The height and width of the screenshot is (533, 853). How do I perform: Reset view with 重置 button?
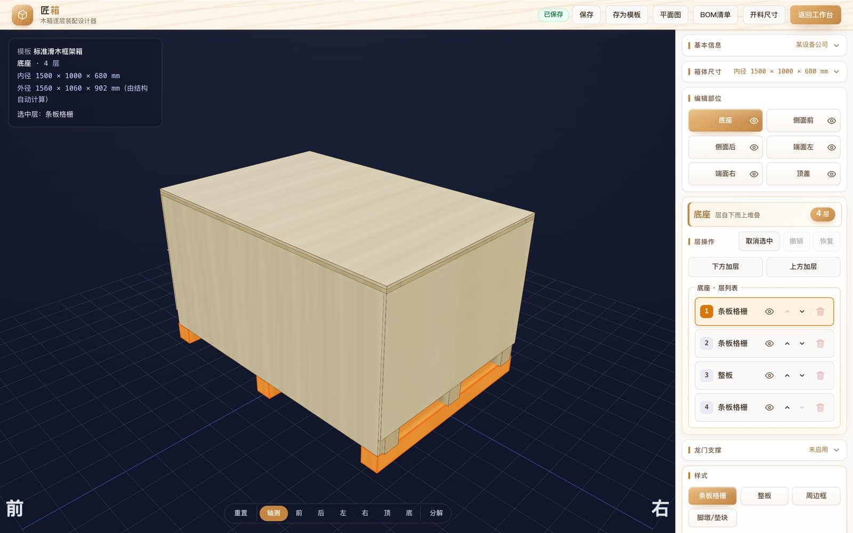(x=241, y=513)
